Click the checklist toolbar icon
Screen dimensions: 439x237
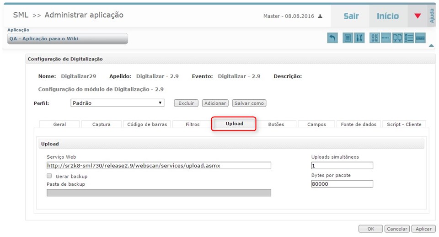[409, 38]
